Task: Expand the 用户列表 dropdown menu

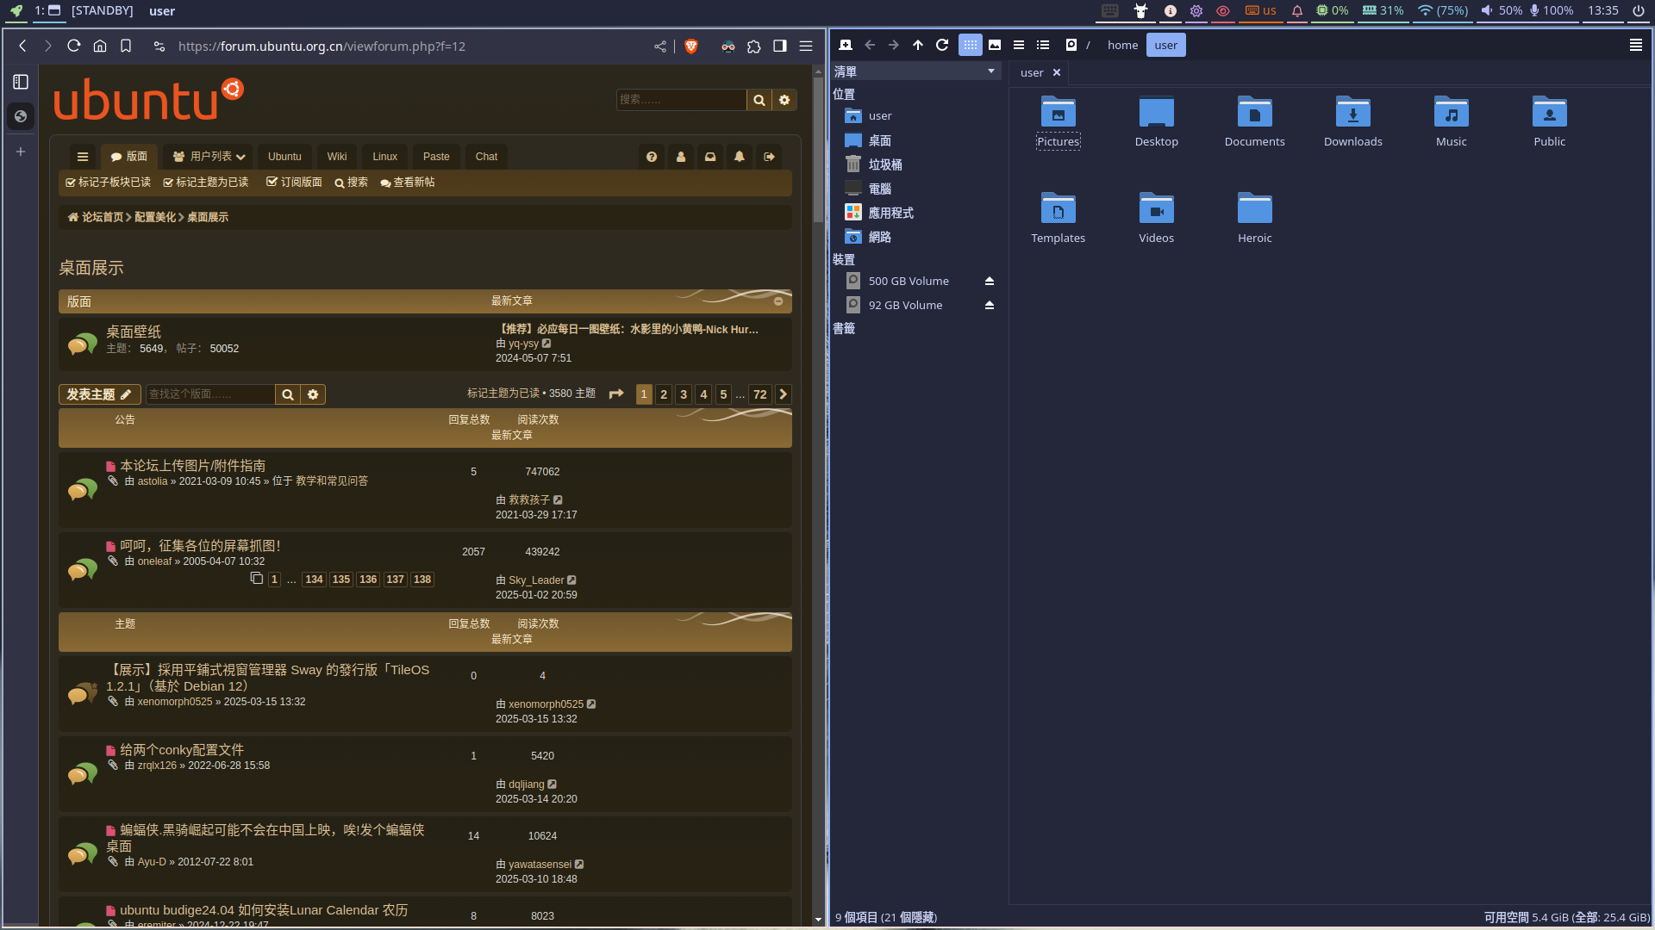Action: [209, 157]
